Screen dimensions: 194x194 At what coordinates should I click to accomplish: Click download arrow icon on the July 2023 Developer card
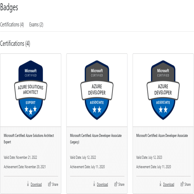pyautogui.click(x=160, y=184)
